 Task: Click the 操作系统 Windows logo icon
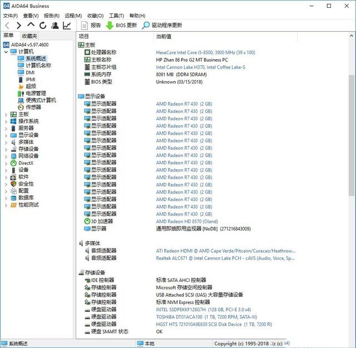point(13,121)
